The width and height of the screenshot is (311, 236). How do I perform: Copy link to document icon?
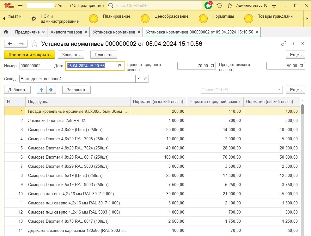(x=284, y=44)
